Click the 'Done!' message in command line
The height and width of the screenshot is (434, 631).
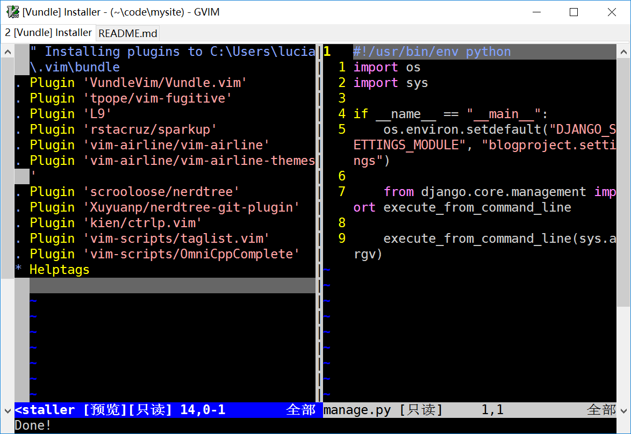point(33,425)
